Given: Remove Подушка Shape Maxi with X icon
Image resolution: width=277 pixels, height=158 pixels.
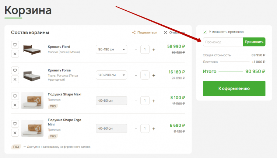Looking at the screenshot, I should [15, 105].
